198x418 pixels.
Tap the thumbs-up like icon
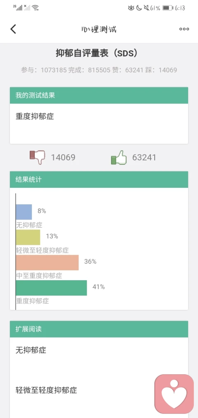point(119,158)
